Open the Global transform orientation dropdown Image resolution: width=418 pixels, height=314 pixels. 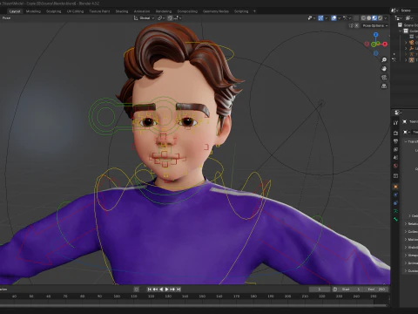(145, 18)
